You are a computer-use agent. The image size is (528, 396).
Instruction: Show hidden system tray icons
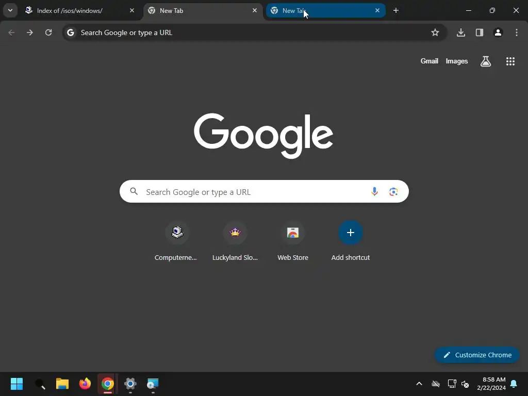point(419,384)
